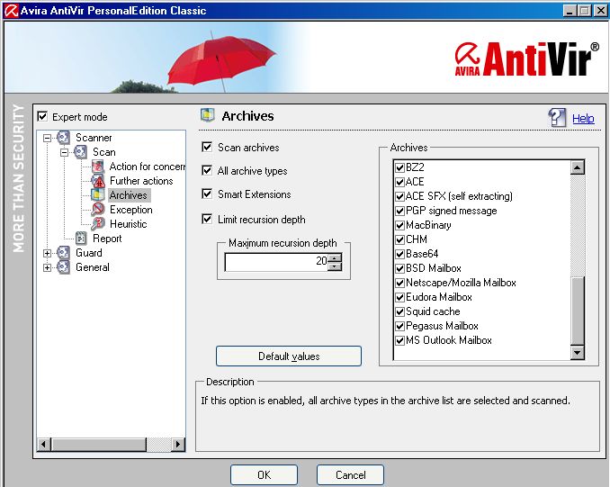Click the Guard node gear icon
610x487 pixels.
click(x=63, y=253)
